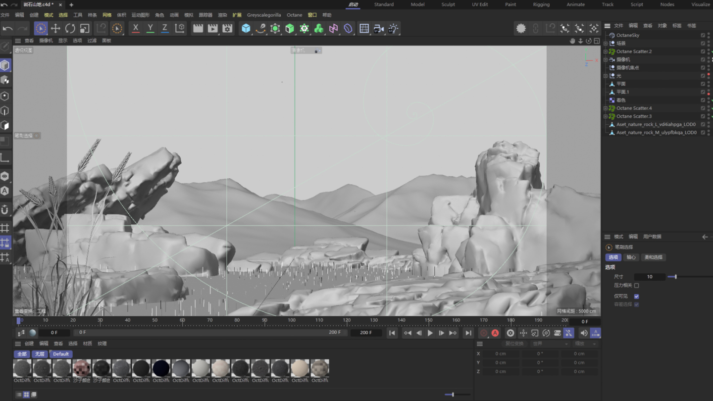The height and width of the screenshot is (401, 713).
Task: Toggle visibility dots of 平面.1 object
Action: pyautogui.click(x=709, y=92)
